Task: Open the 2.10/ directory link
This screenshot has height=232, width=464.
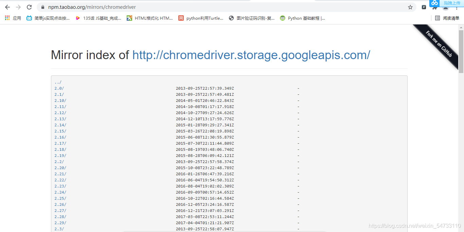Action: click(x=60, y=101)
